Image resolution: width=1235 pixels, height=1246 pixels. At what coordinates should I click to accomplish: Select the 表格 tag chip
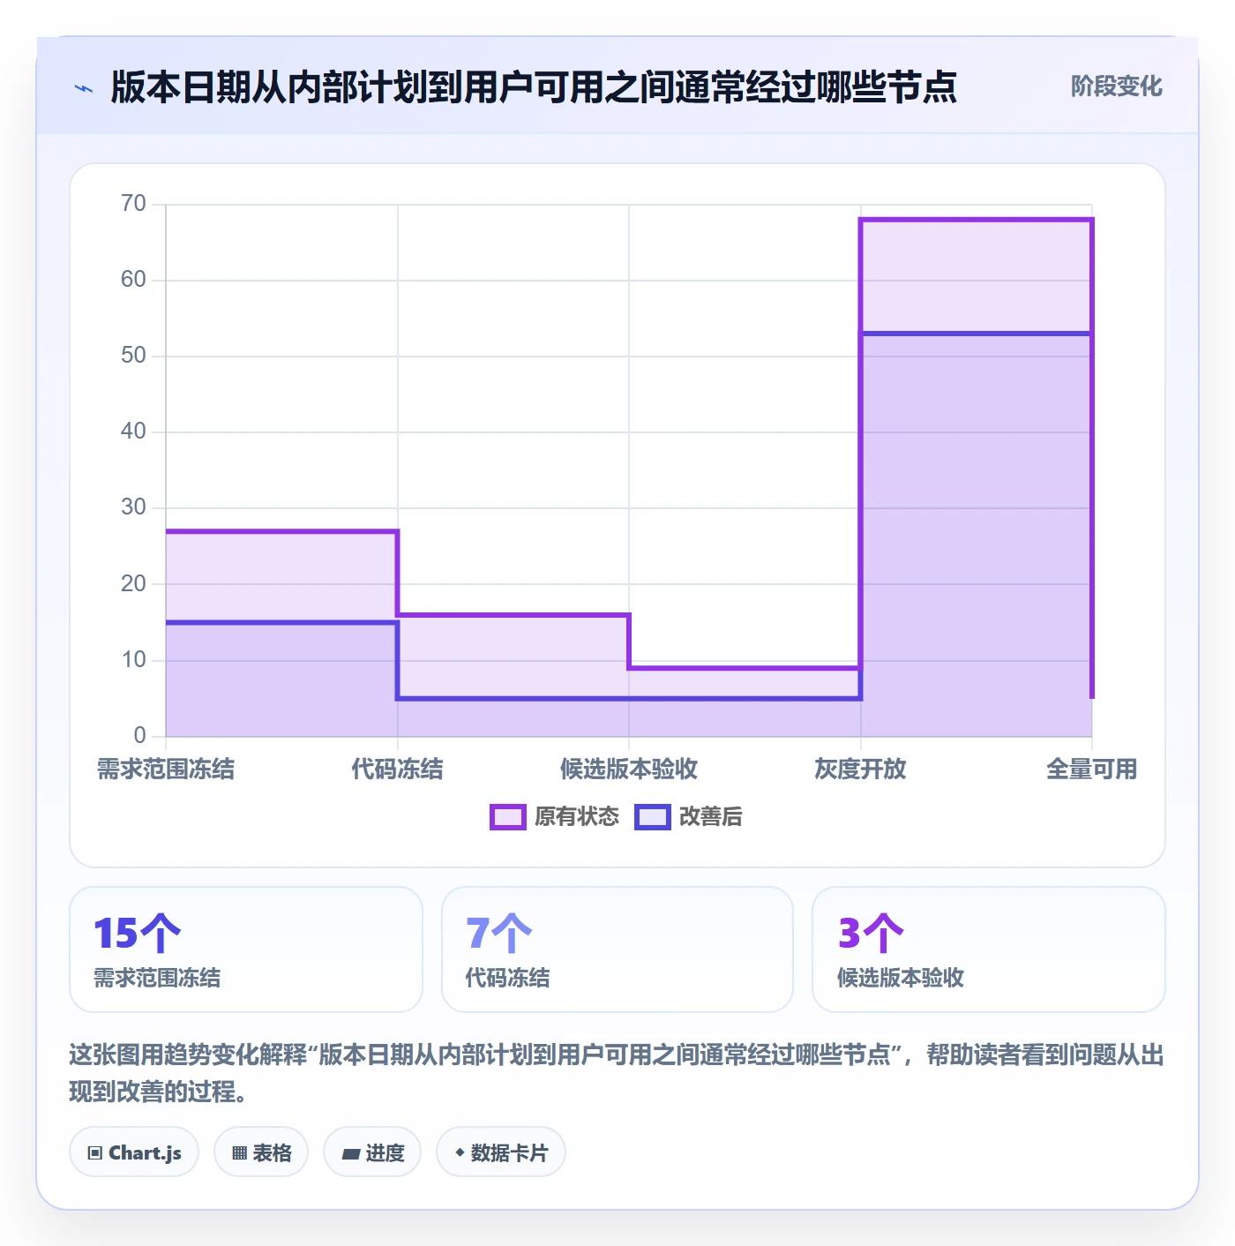[261, 1152]
